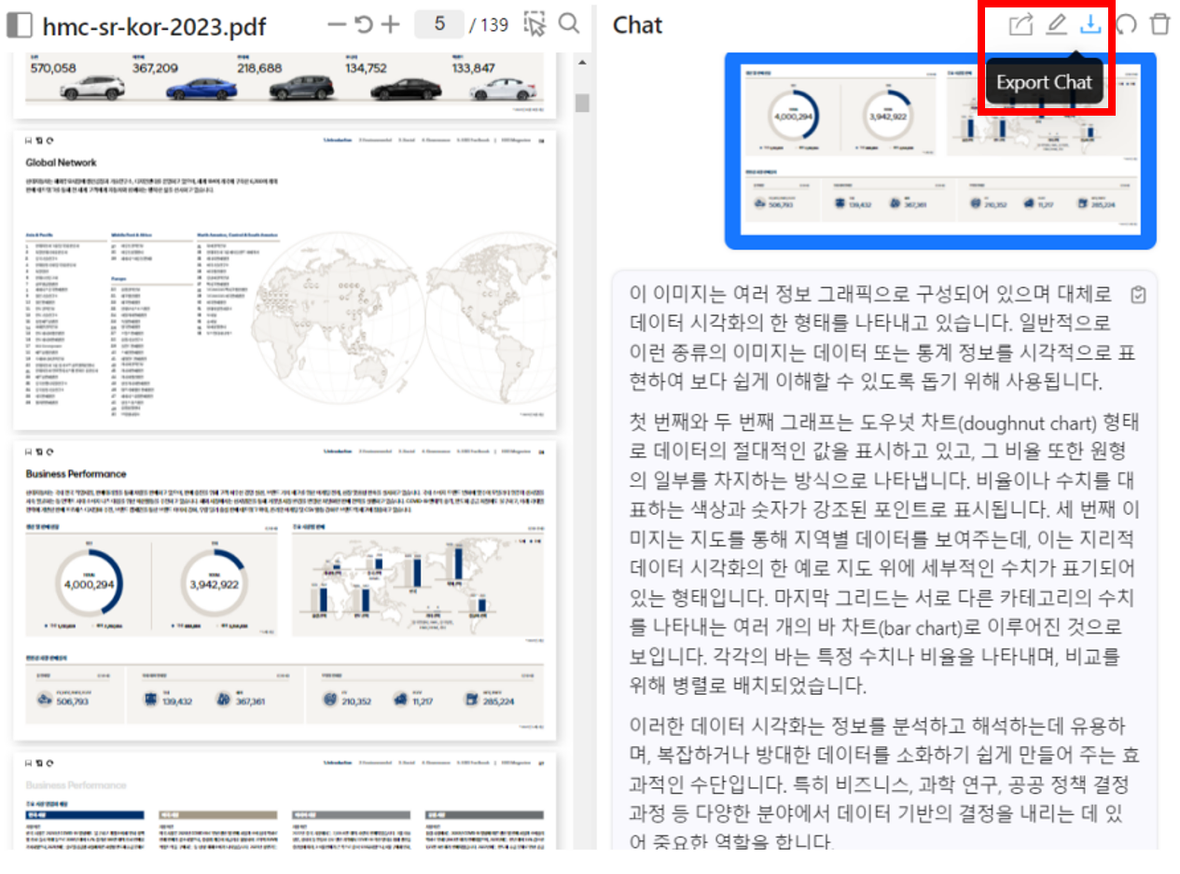Click the PDF vertical scrollbar thumb
Image resolution: width=1180 pixels, height=874 pixels.
coord(582,102)
